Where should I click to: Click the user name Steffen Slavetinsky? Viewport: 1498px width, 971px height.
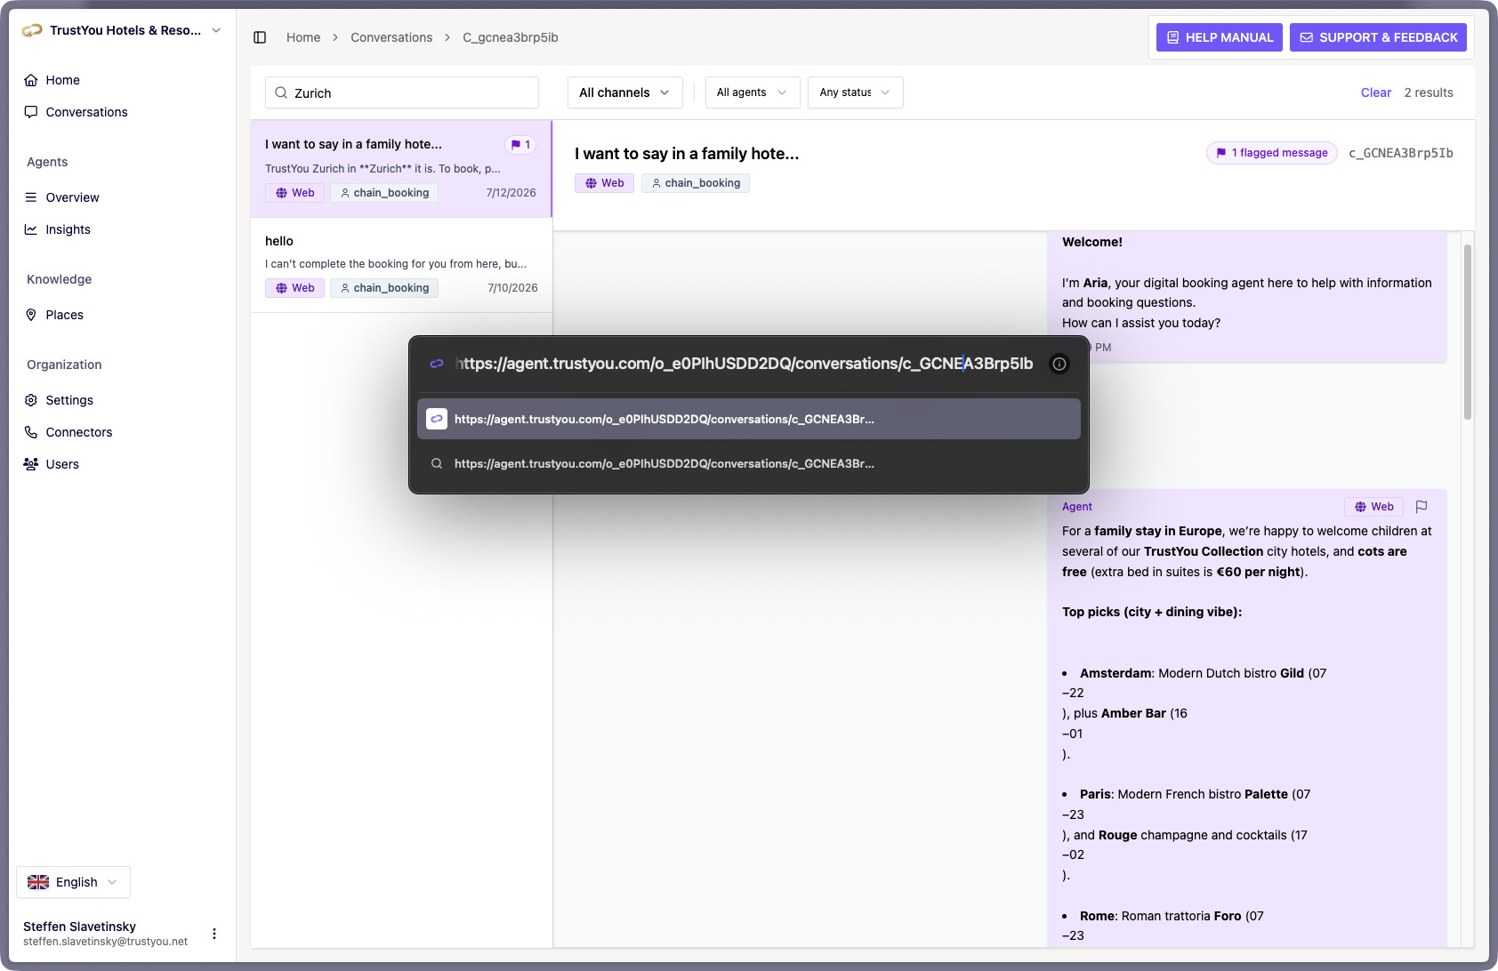(x=79, y=927)
